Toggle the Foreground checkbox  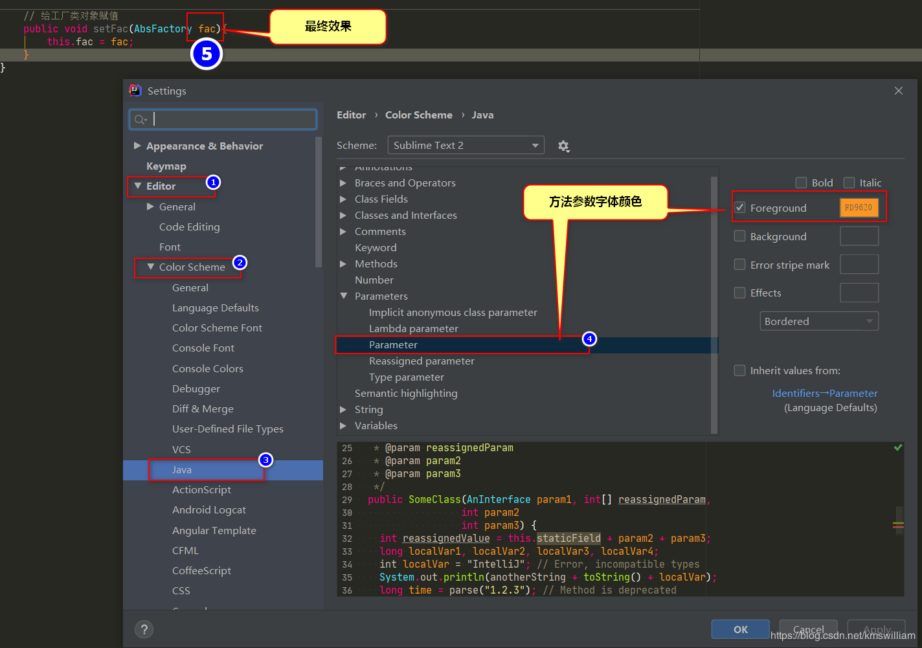[740, 208]
